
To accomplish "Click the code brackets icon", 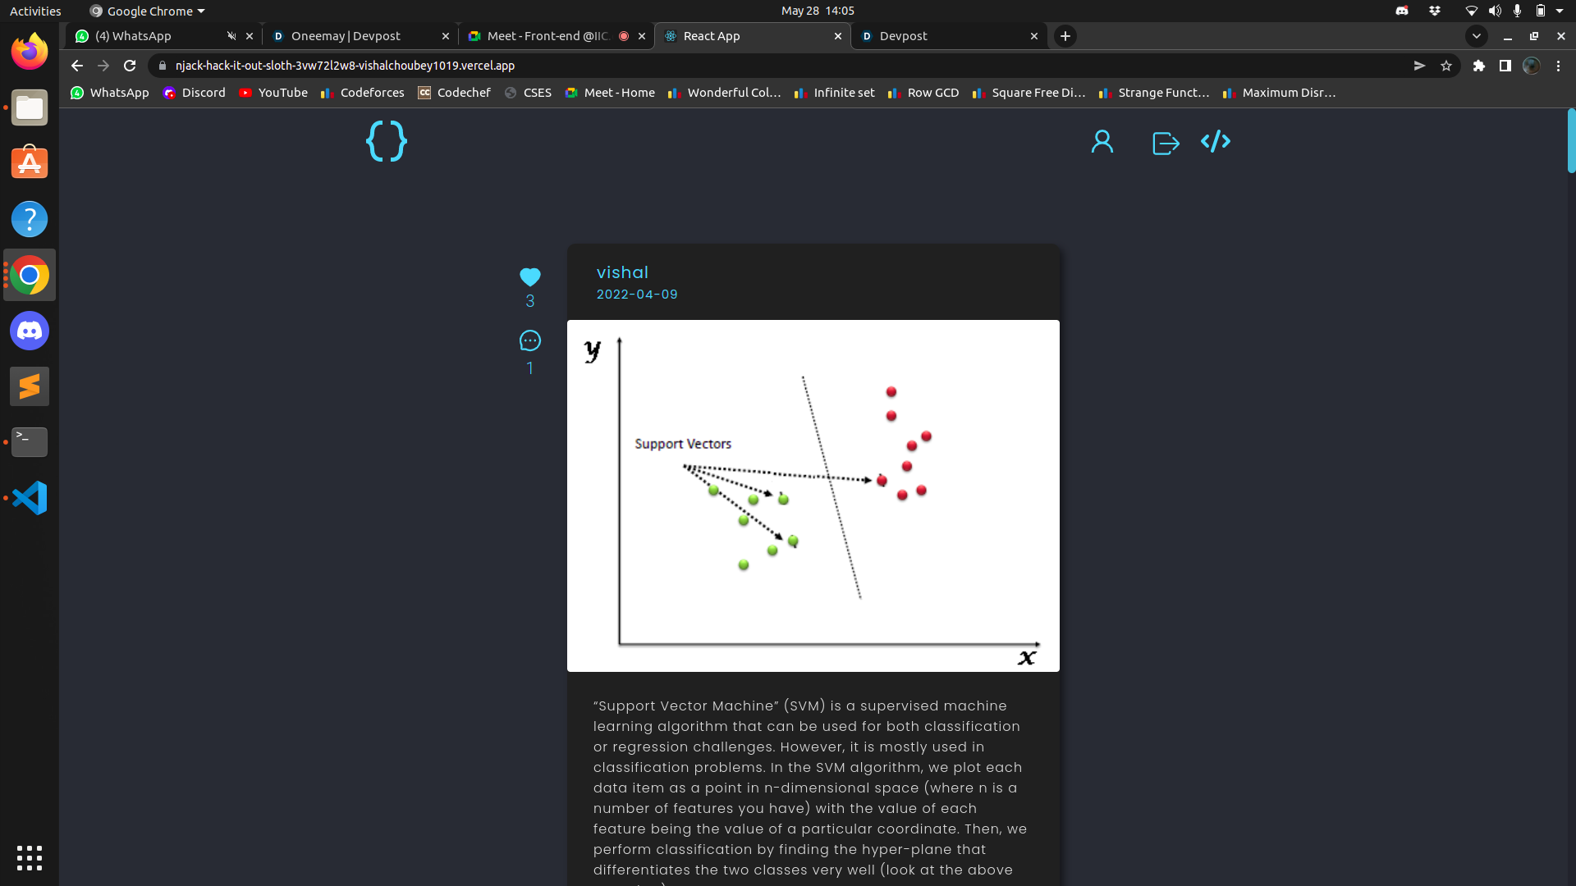I will point(1215,141).
